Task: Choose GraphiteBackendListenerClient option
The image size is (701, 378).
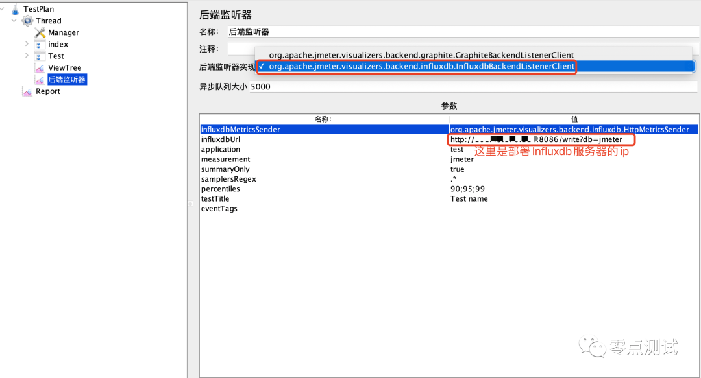Action: click(x=421, y=55)
